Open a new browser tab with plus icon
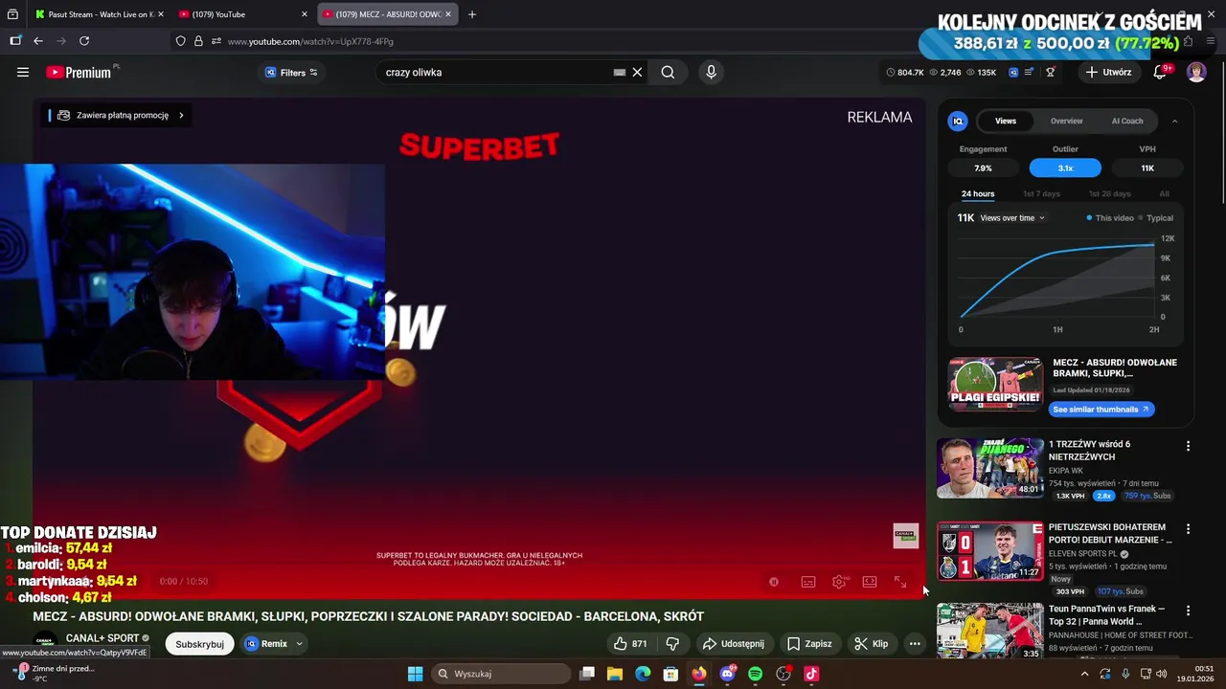1226x689 pixels. [472, 14]
